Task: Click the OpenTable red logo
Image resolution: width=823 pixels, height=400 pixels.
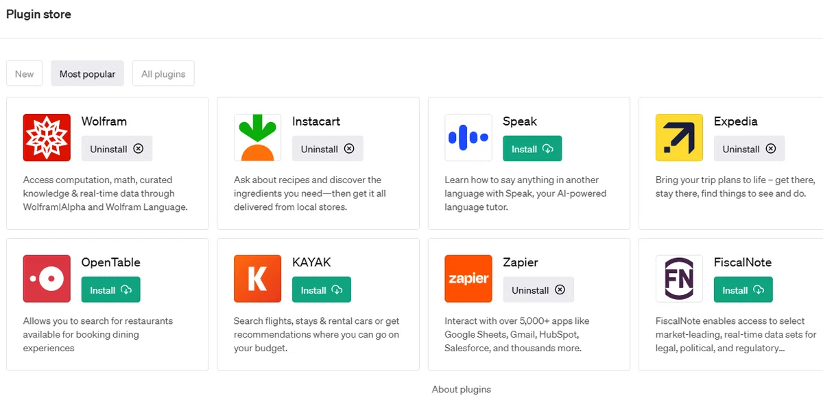Action: 47,279
